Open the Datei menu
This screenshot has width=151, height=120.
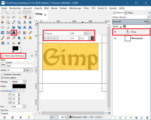tap(4, 8)
